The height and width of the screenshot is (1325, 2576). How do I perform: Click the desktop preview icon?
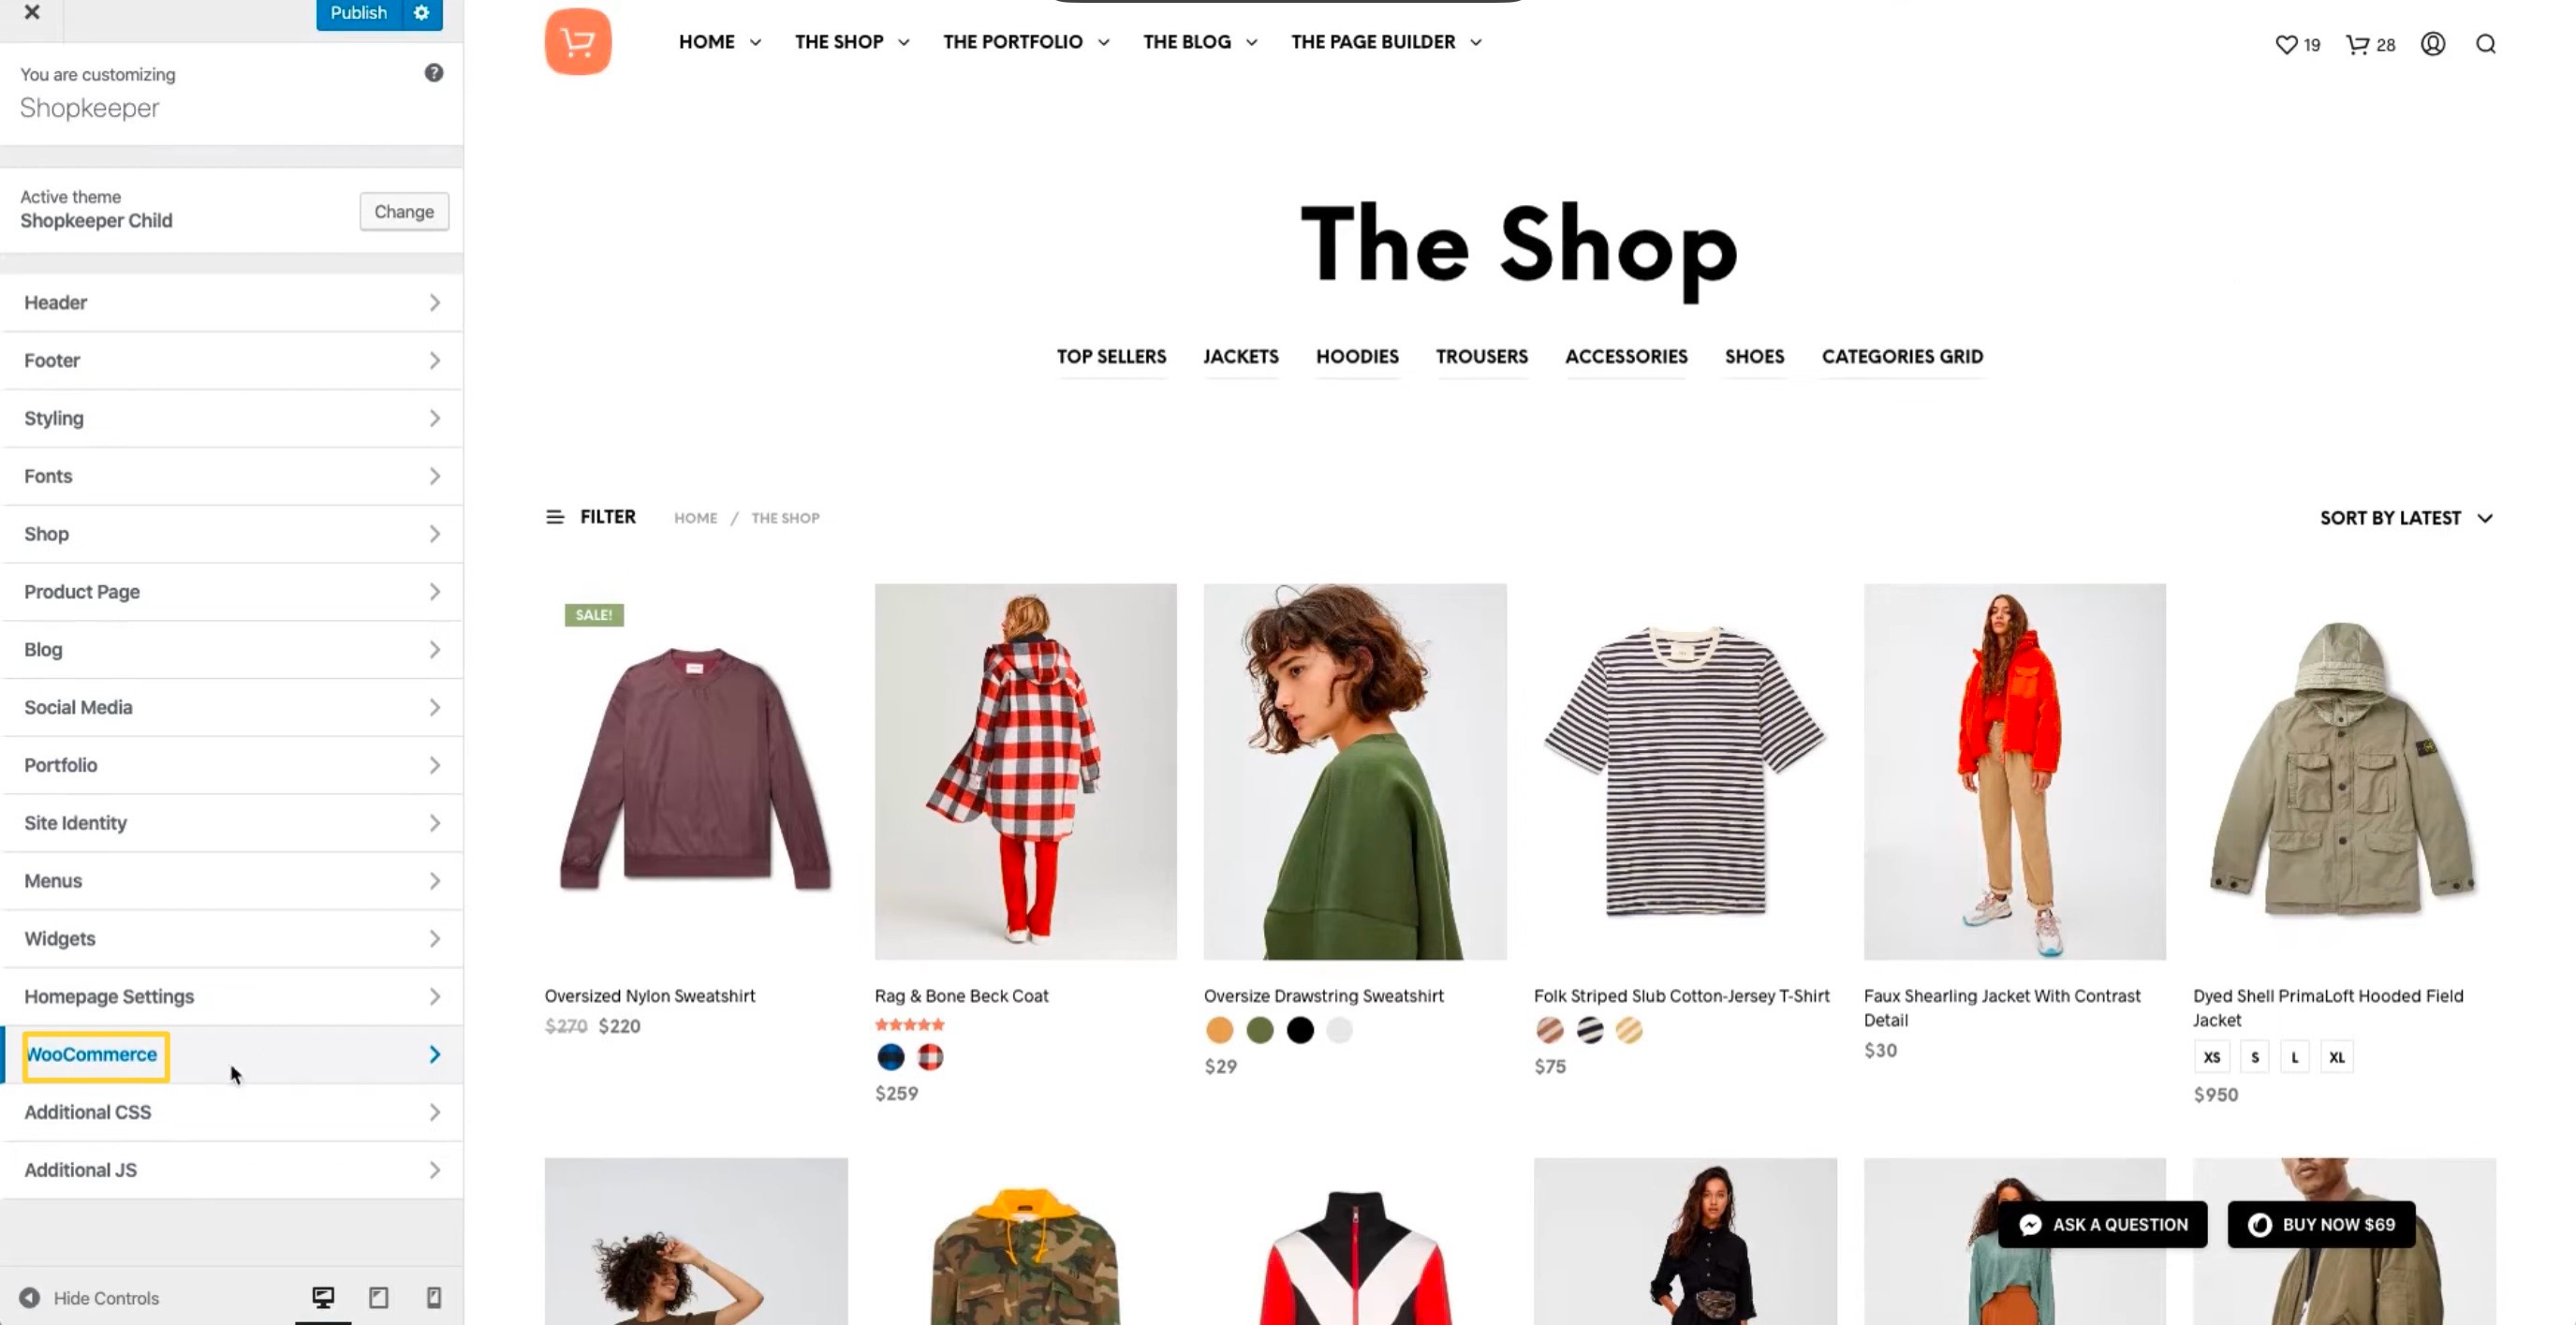pos(323,1296)
